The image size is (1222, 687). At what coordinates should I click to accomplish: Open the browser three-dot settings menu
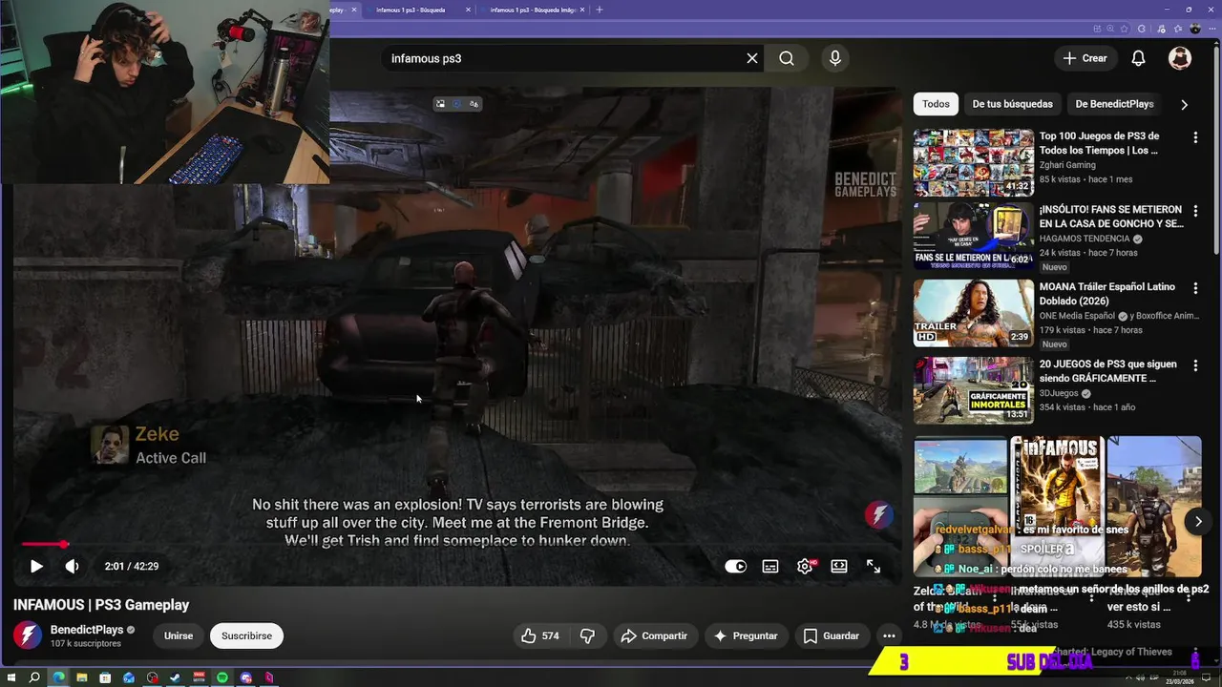click(x=1212, y=29)
